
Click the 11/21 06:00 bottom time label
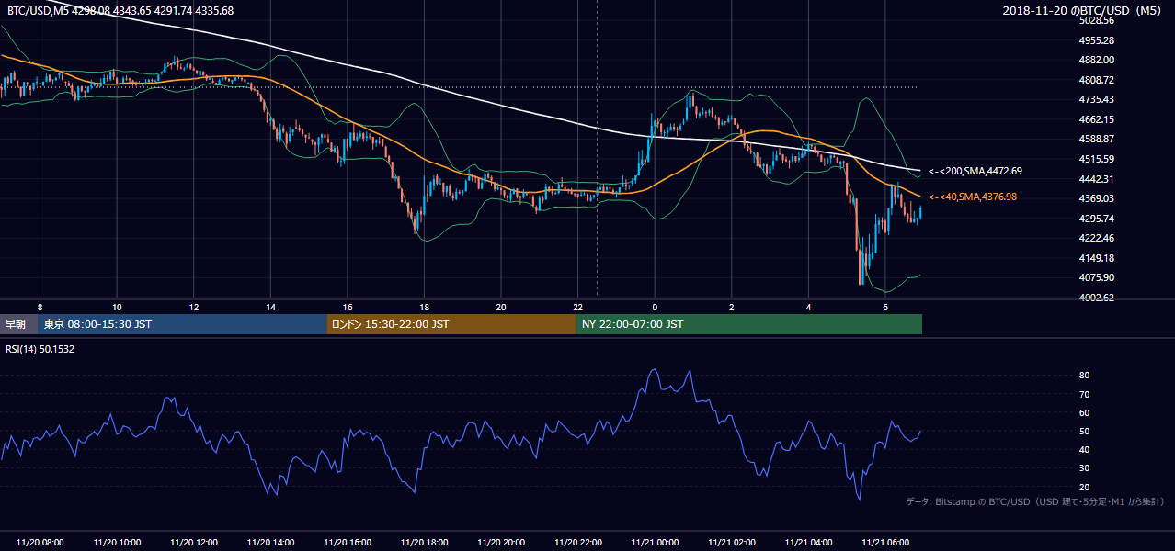(884, 543)
